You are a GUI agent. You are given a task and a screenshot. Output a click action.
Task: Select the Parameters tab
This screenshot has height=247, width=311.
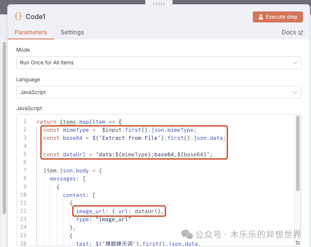click(x=31, y=32)
